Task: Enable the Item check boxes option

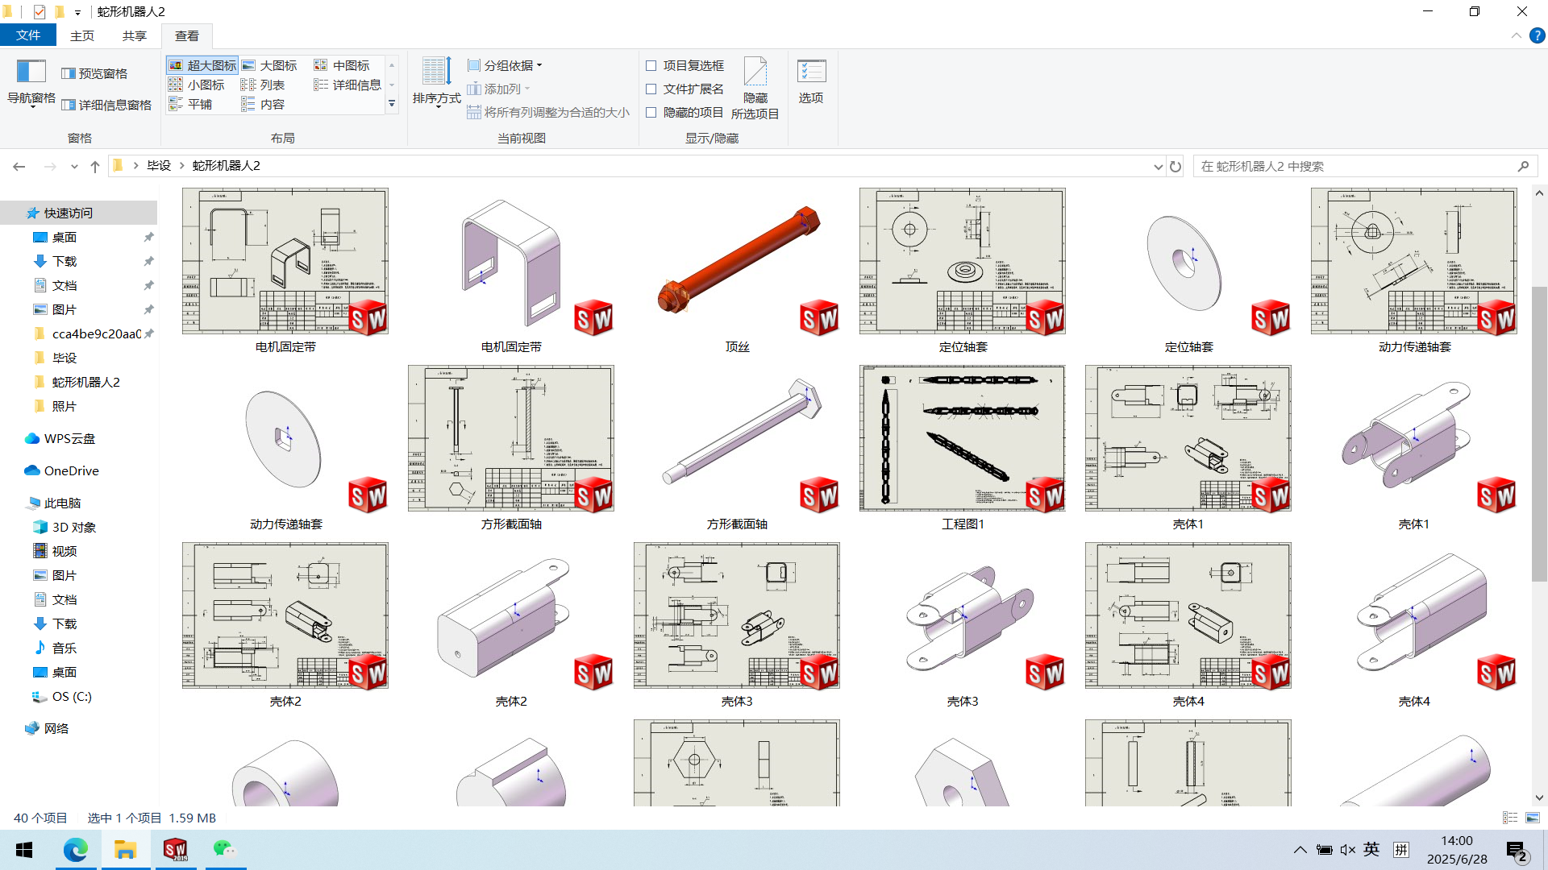Action: click(x=651, y=65)
